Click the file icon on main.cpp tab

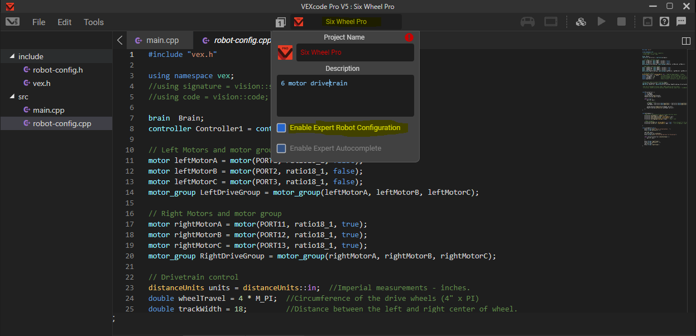click(x=138, y=40)
